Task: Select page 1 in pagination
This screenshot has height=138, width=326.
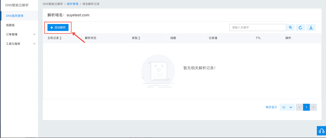Action: click(x=306, y=107)
